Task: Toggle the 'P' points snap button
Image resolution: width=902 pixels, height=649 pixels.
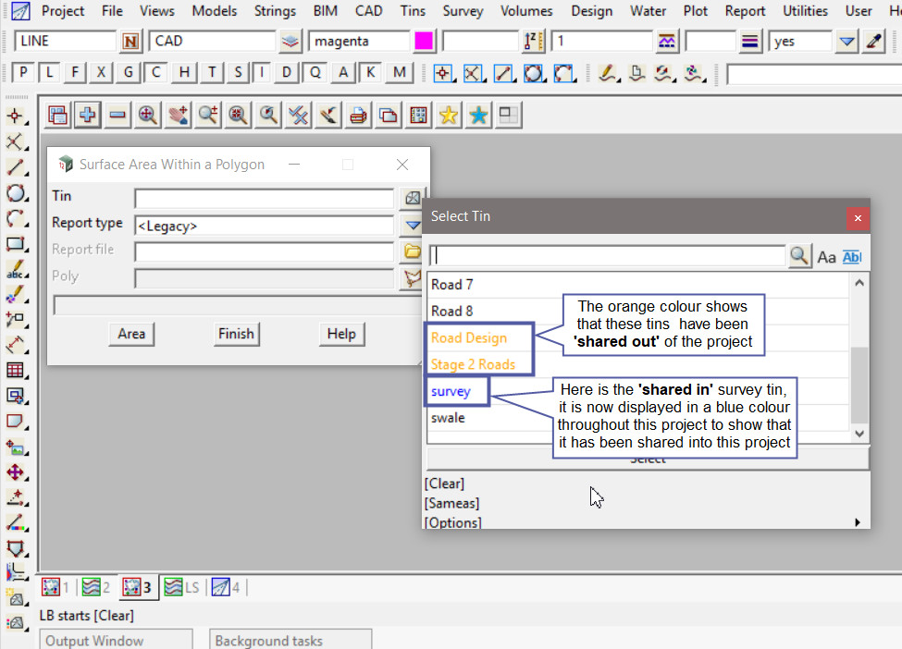Action: (23, 73)
